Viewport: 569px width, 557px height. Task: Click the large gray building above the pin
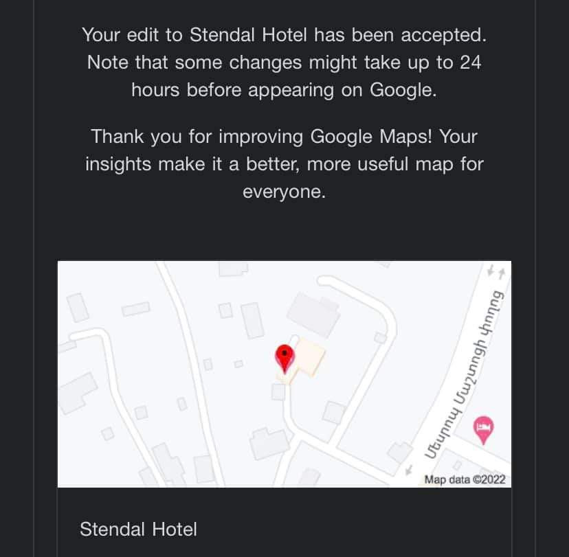(x=313, y=313)
